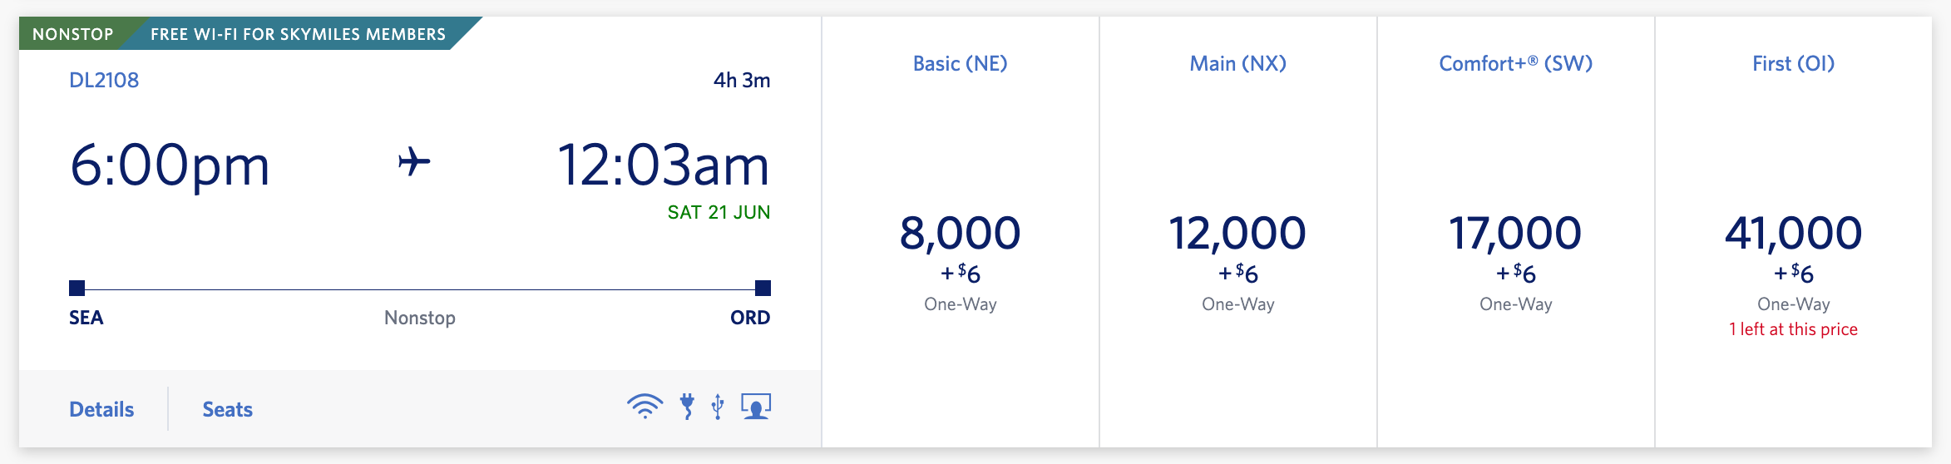Open flight number DL2108 link
1951x464 pixels.
coord(104,81)
